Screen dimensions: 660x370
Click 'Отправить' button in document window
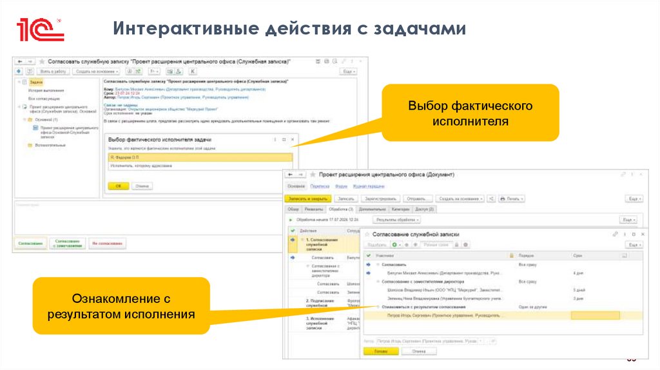[418, 199]
